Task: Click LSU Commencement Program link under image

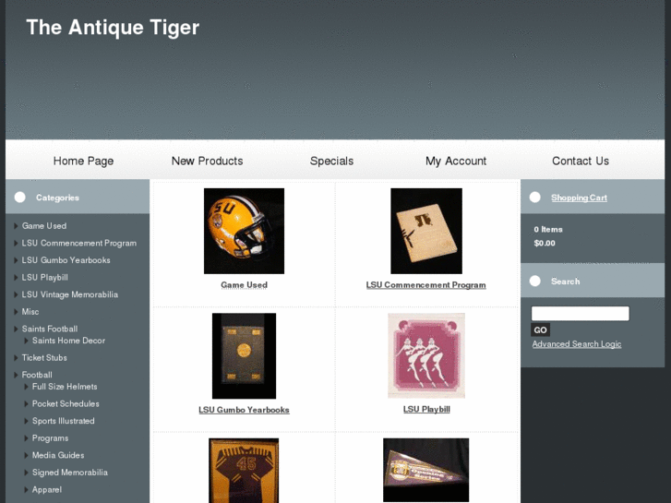Action: pyautogui.click(x=425, y=285)
